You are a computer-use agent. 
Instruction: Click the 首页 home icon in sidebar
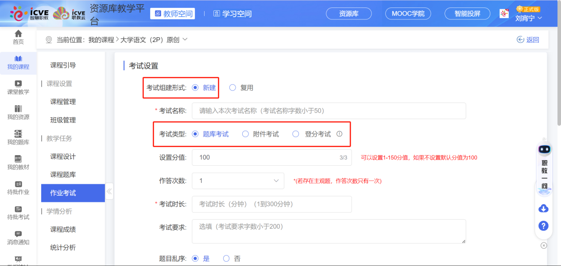coord(18,34)
